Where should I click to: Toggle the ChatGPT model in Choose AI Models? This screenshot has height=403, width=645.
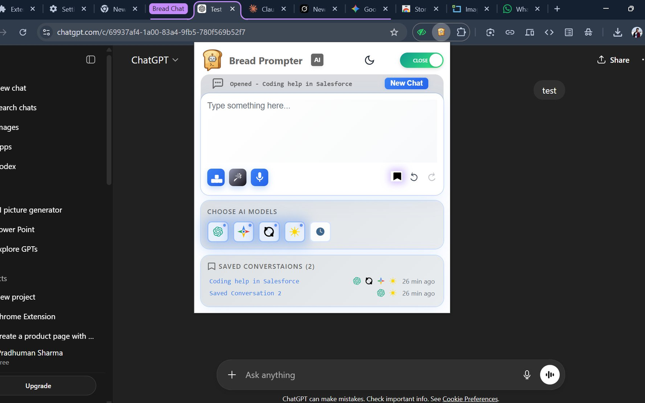(x=218, y=232)
